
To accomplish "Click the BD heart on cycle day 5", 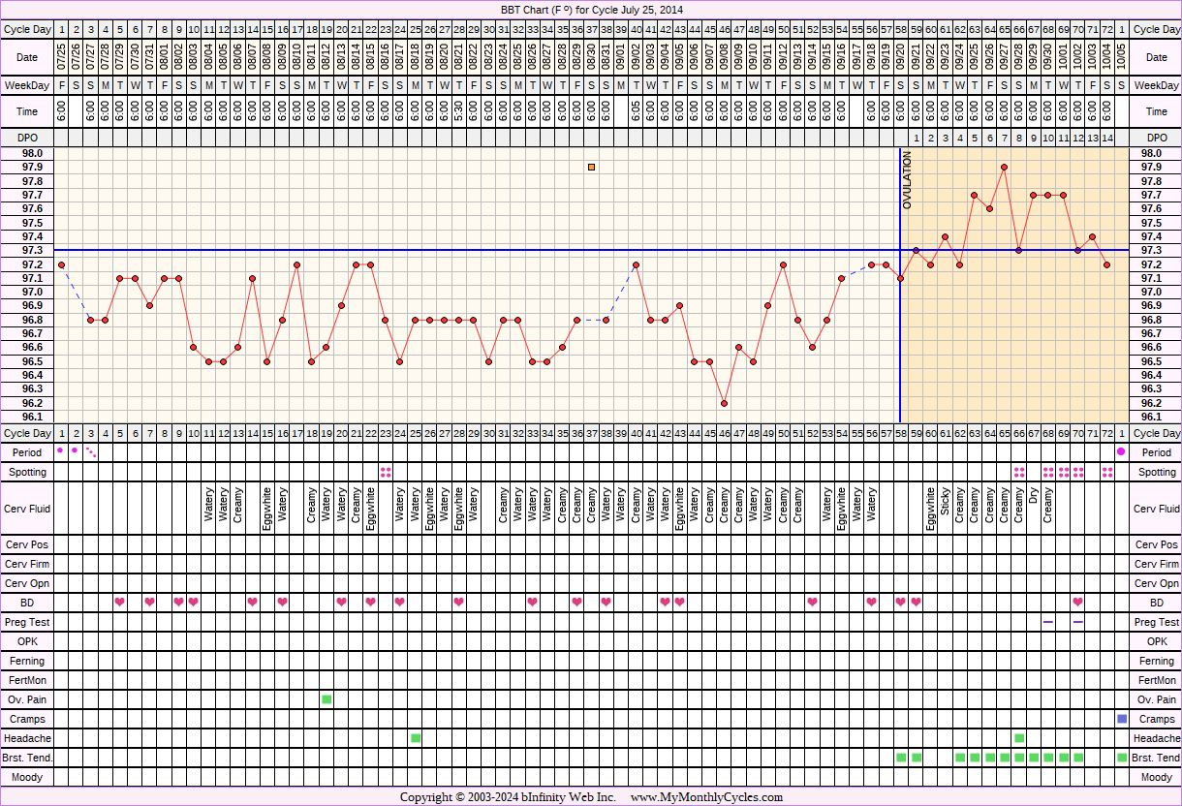I will pyautogui.click(x=120, y=602).
